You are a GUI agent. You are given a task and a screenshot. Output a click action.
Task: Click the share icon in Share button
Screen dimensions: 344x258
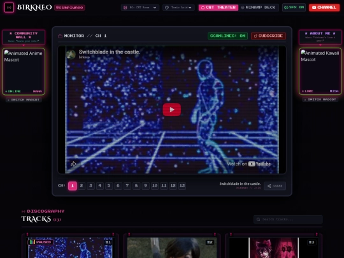[x=269, y=186]
